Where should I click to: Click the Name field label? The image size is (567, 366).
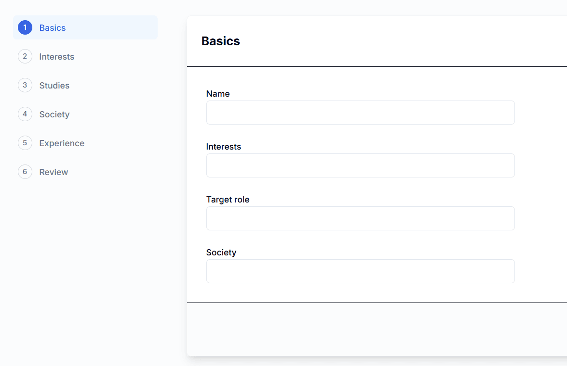pyautogui.click(x=218, y=94)
